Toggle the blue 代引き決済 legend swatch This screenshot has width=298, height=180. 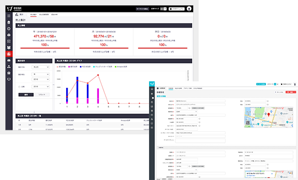pyautogui.click(x=81, y=67)
